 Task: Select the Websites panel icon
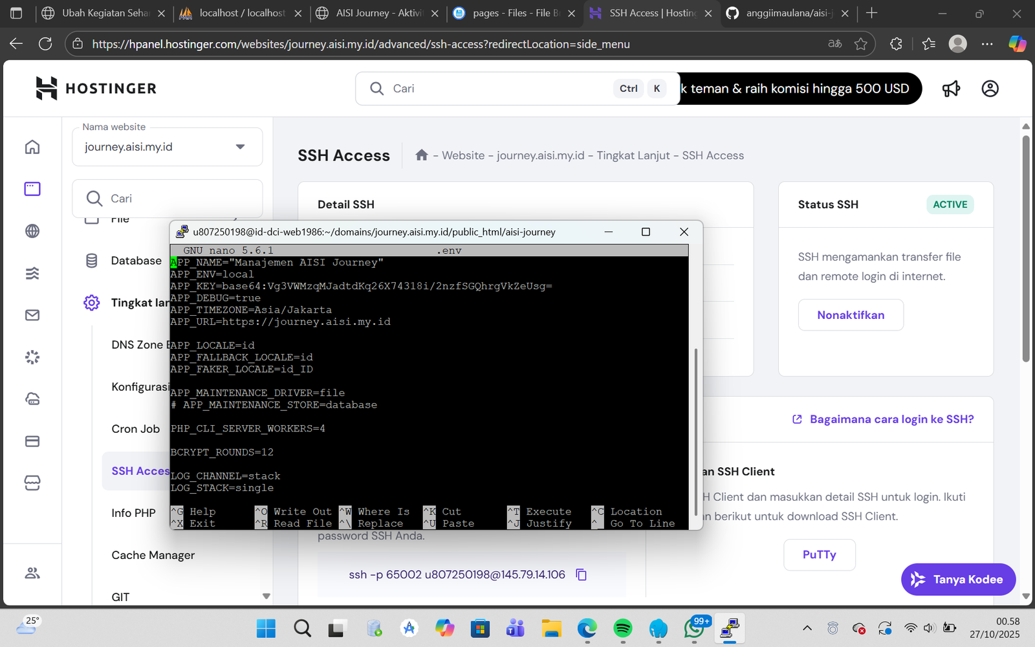(32, 188)
